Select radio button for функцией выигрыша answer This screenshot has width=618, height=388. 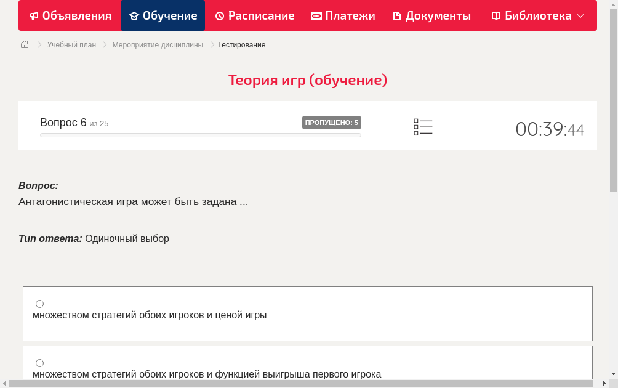click(39, 363)
